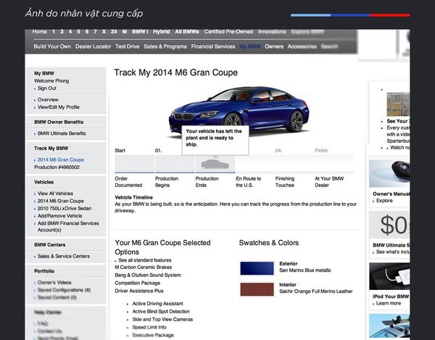Image resolution: width=435 pixels, height=340 pixels.
Task: Open View/Edit My Profile
Action: [x=59, y=107]
